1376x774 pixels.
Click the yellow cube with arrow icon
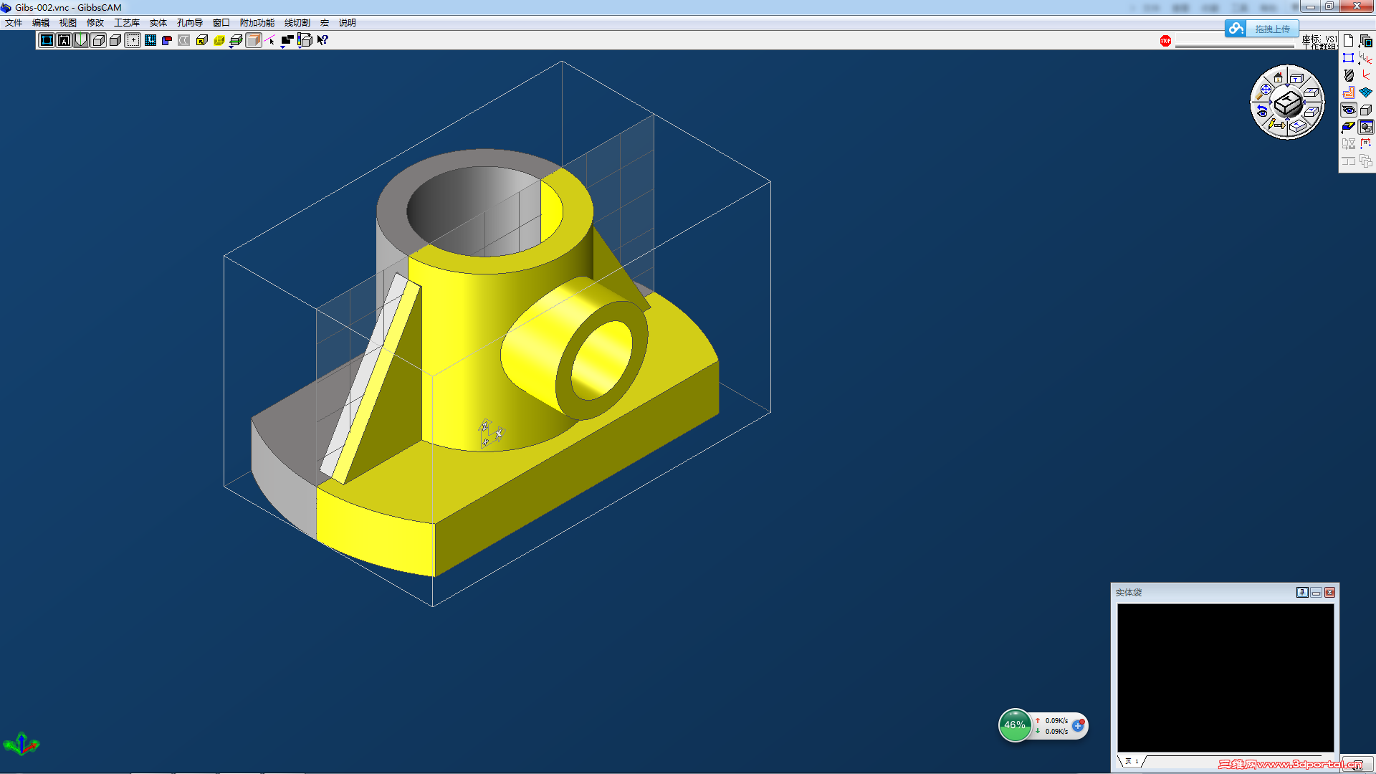click(x=201, y=40)
